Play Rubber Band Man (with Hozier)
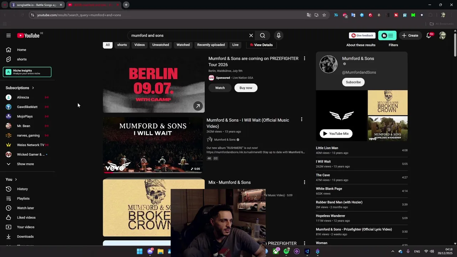This screenshot has width=457, height=257. [362, 205]
